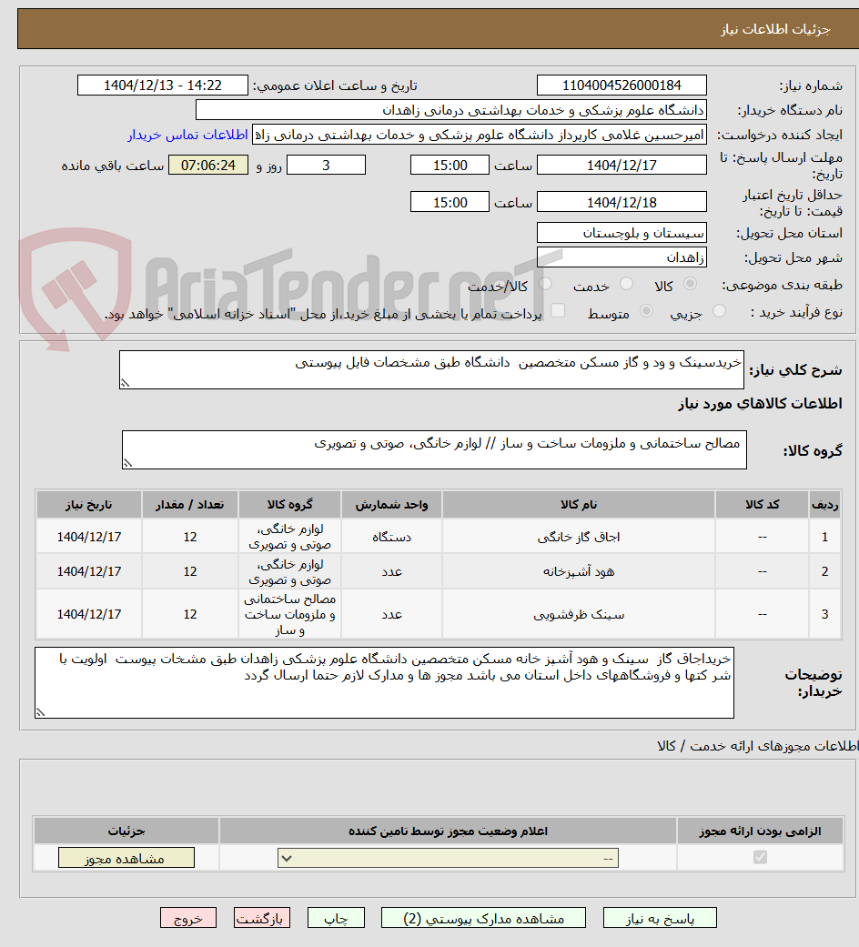859x947 pixels.
Task: Click the 'تاریخ نیاز' column header
Action: [89, 505]
